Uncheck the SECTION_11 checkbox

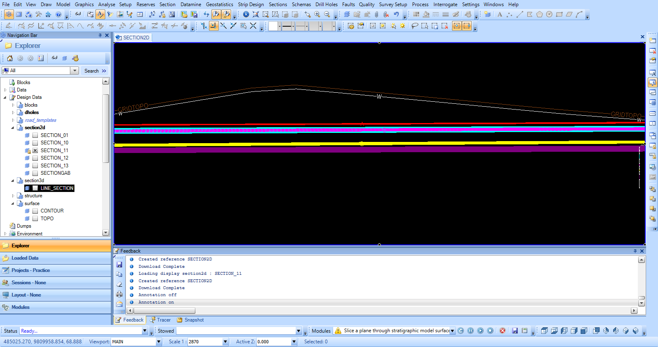point(35,151)
